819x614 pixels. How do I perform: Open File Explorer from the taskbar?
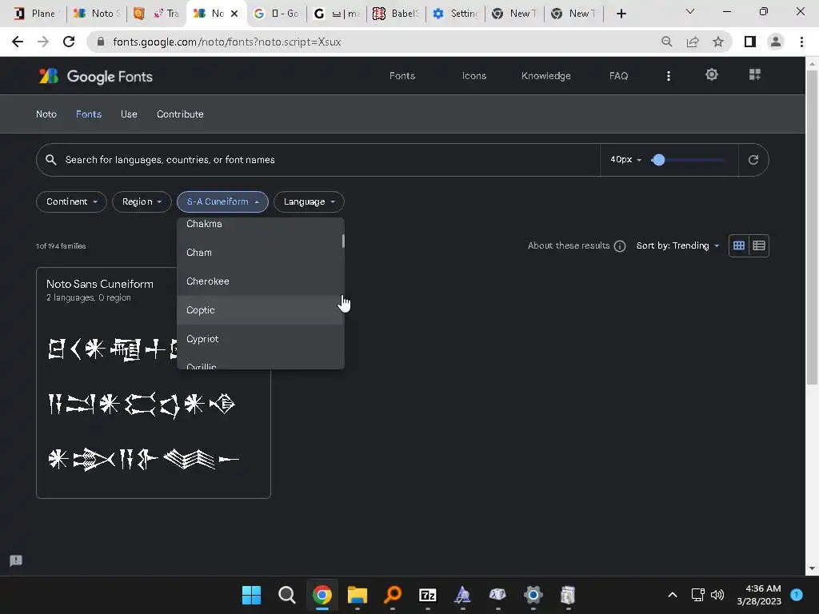click(x=358, y=595)
